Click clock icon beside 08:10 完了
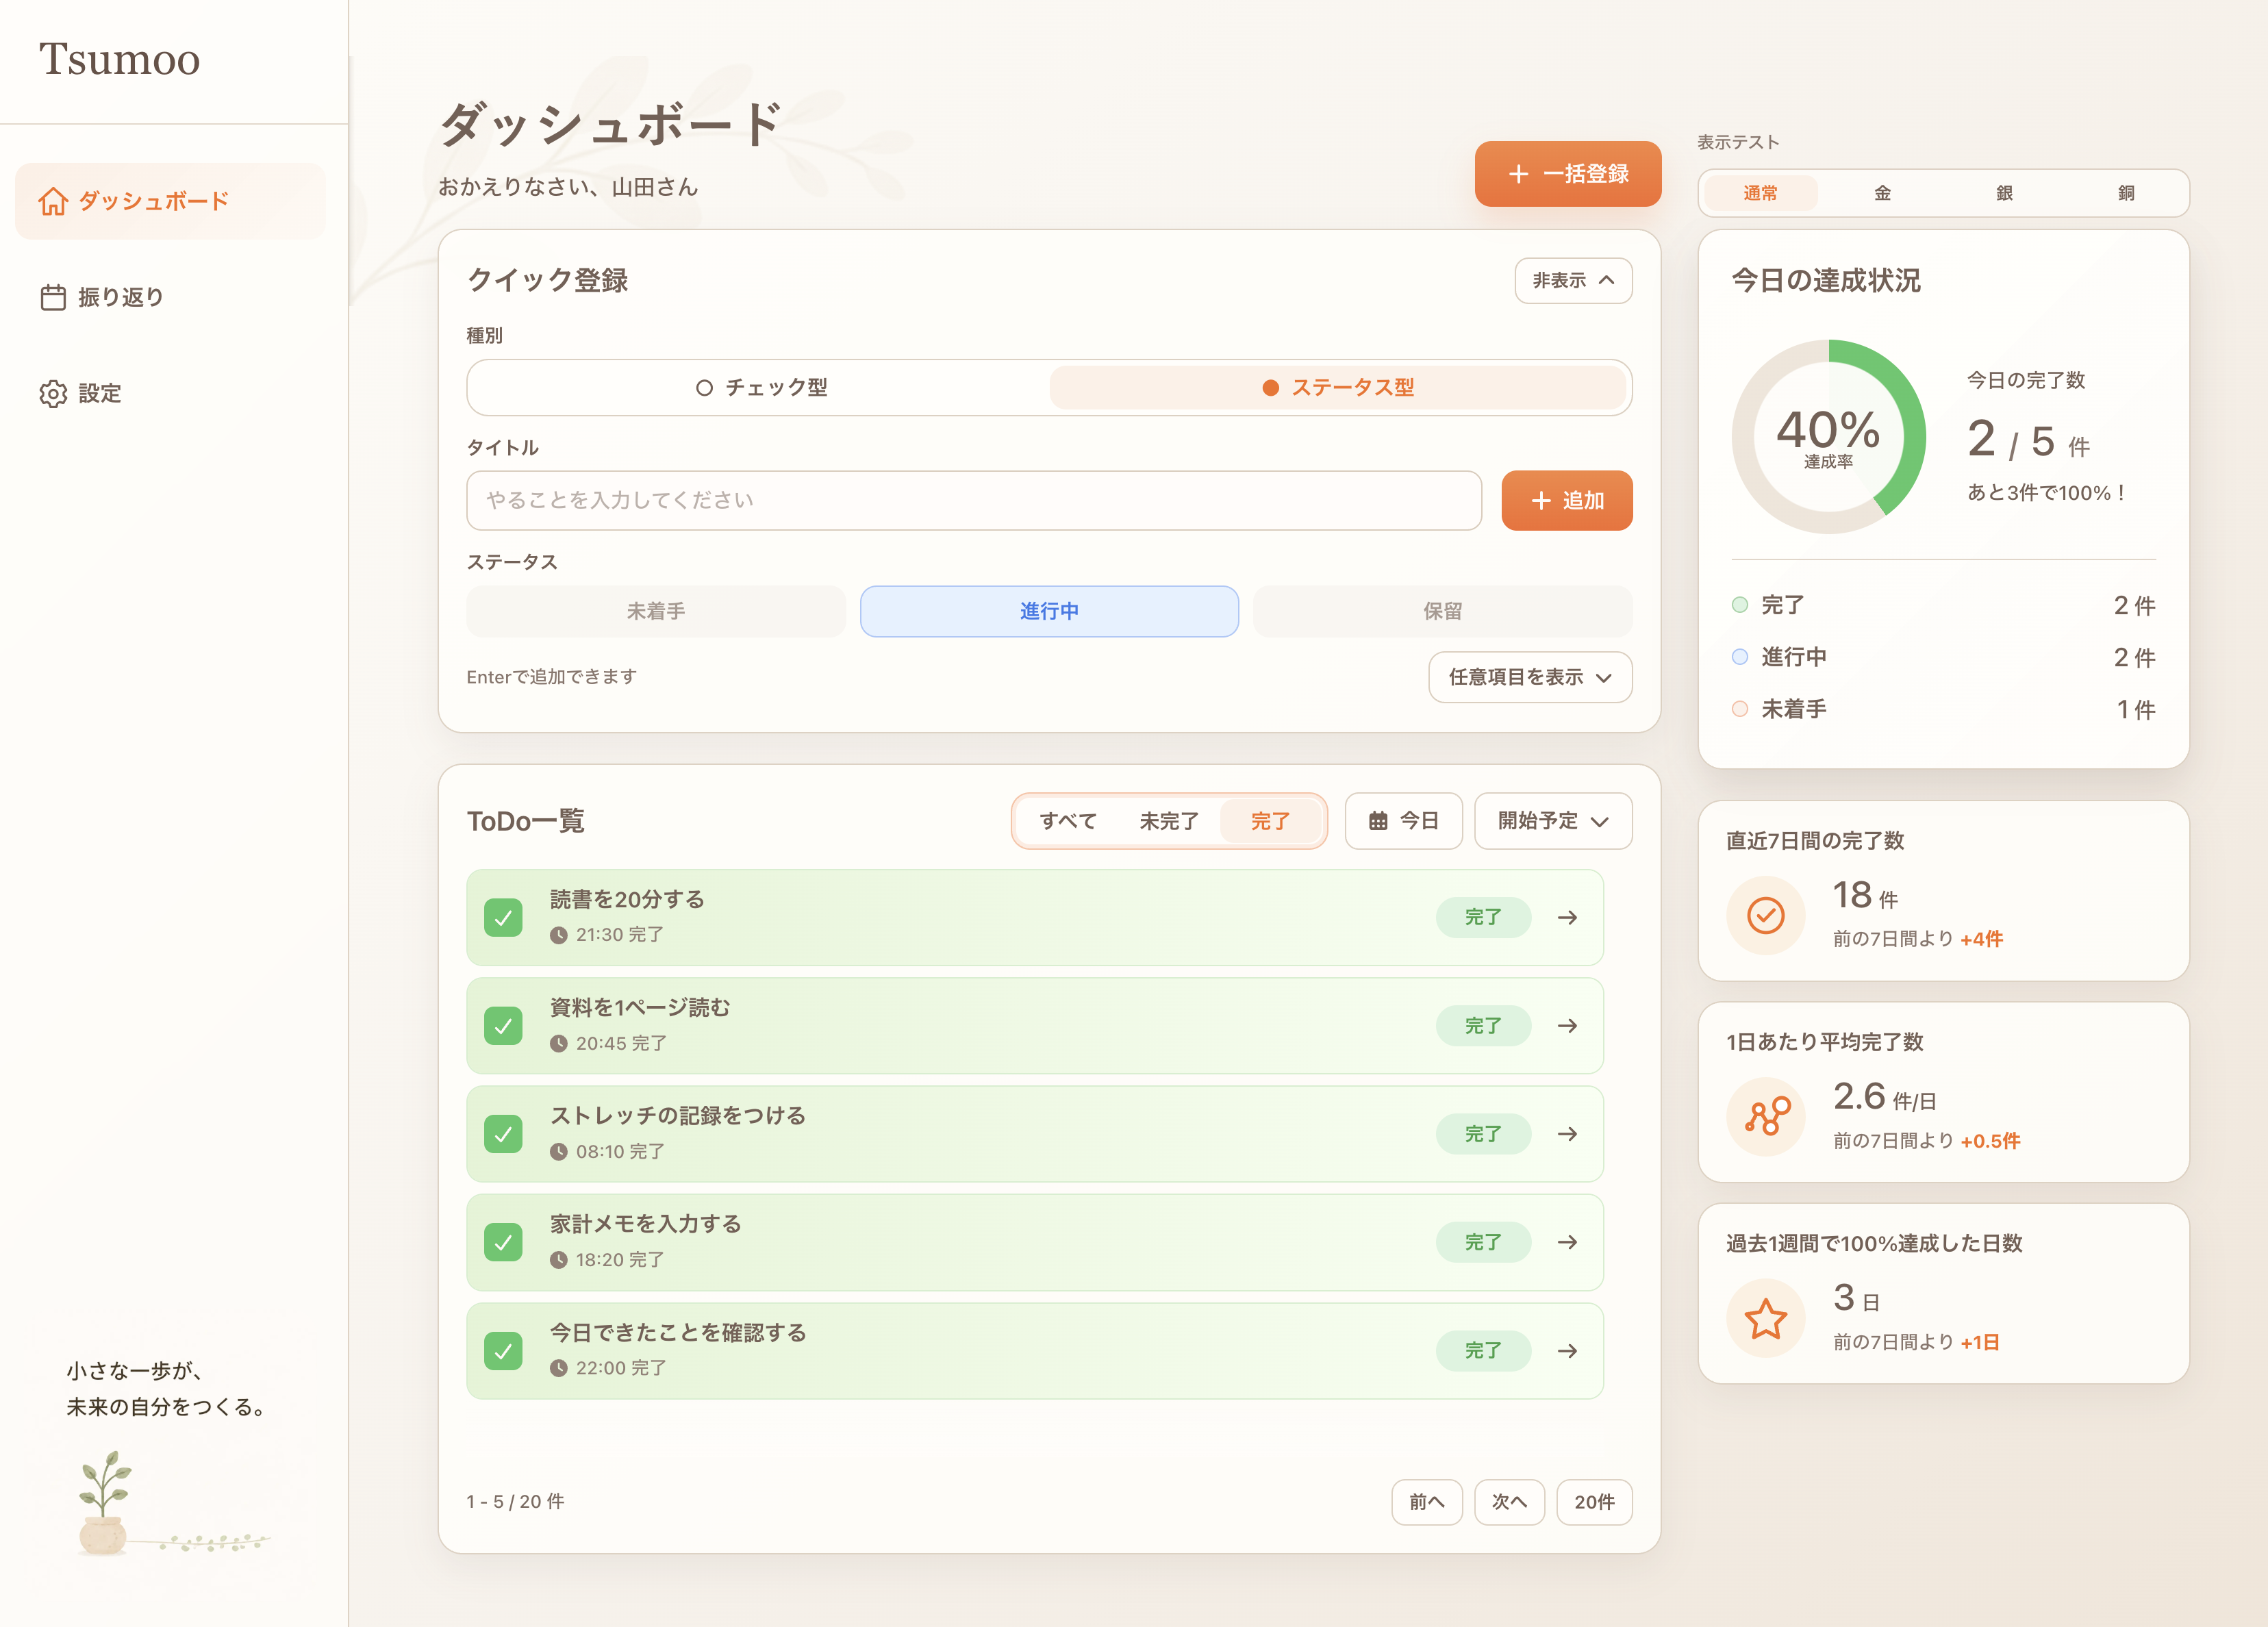The image size is (2268, 1627). (x=558, y=1152)
